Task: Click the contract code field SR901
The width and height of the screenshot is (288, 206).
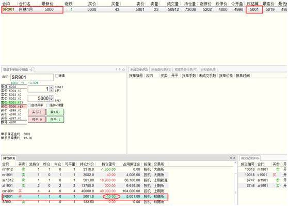Action: click(32, 78)
